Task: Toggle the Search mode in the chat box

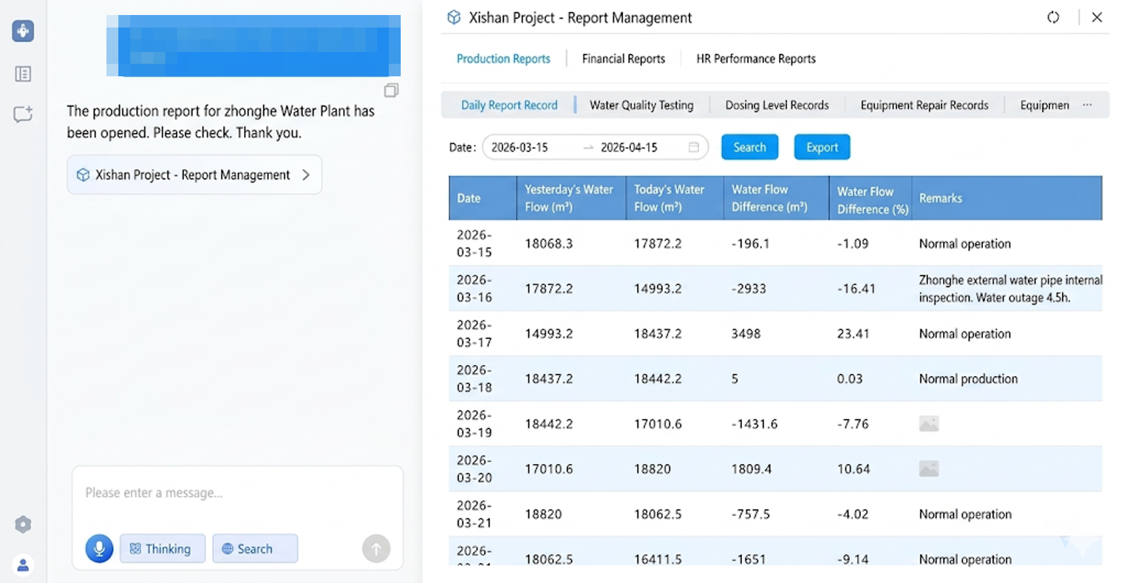Action: pyautogui.click(x=255, y=549)
